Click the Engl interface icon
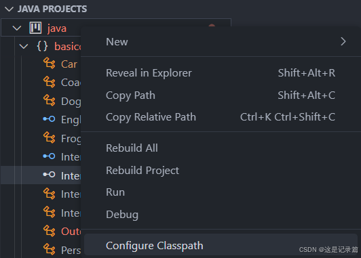The width and height of the screenshot is (361, 258). pos(49,119)
